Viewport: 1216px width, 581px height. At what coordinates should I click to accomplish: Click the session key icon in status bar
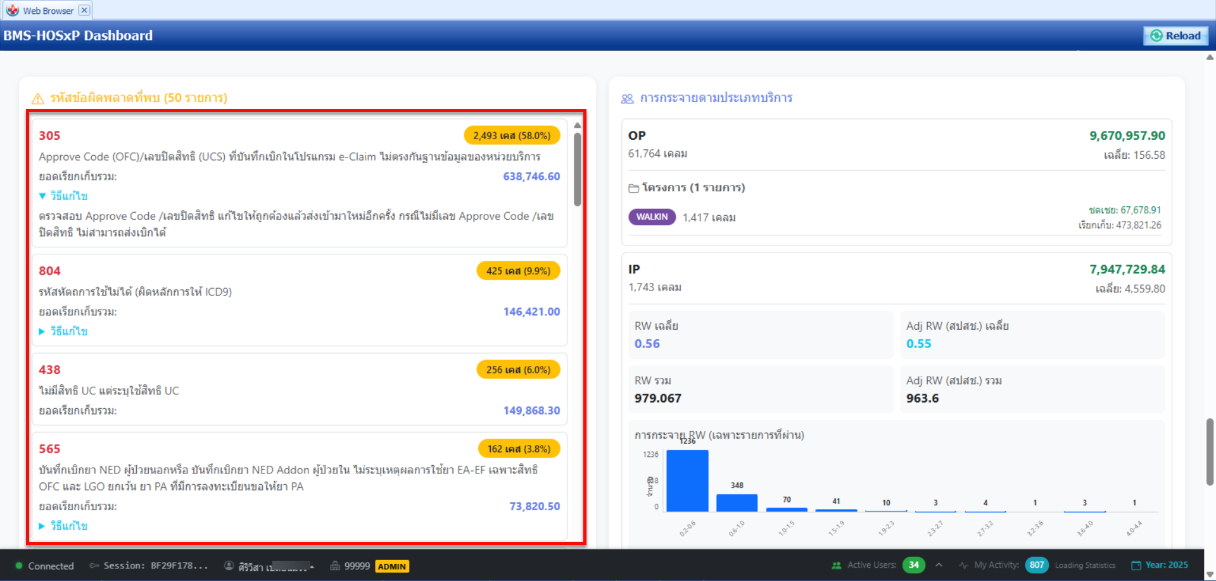(94, 566)
